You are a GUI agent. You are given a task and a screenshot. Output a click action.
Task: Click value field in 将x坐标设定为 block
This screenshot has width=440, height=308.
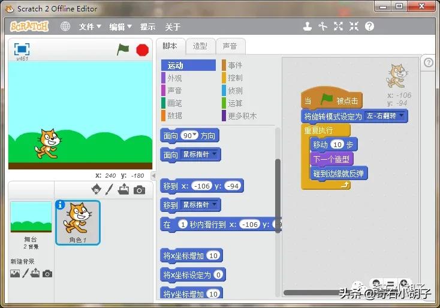(218, 274)
